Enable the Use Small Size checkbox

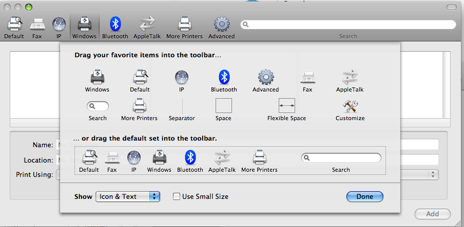point(177,196)
